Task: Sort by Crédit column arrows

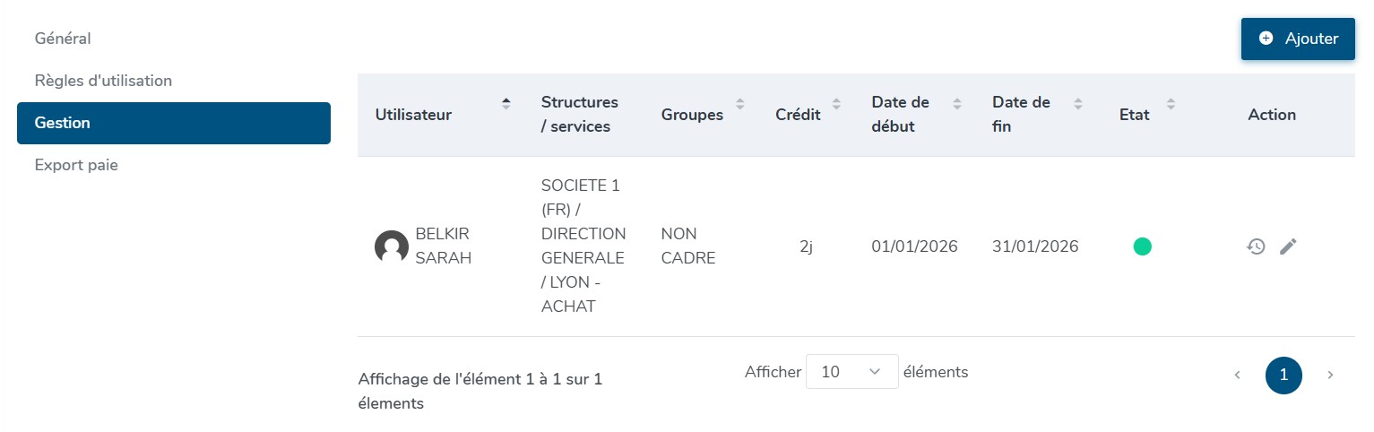Action: click(836, 103)
